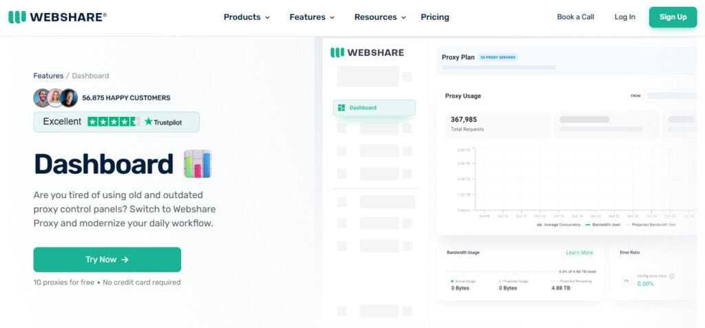Click the Bandwidth Usage heading
Viewport: 705px width, 328px height.
463,252
